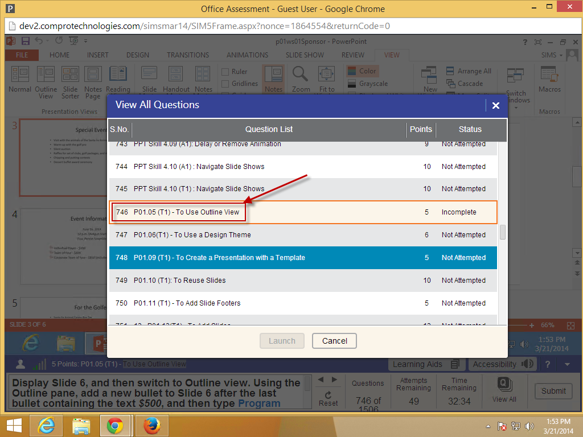The height and width of the screenshot is (437, 583).
Task: Click the question list vertical scrollbar thumb
Action: click(502, 232)
